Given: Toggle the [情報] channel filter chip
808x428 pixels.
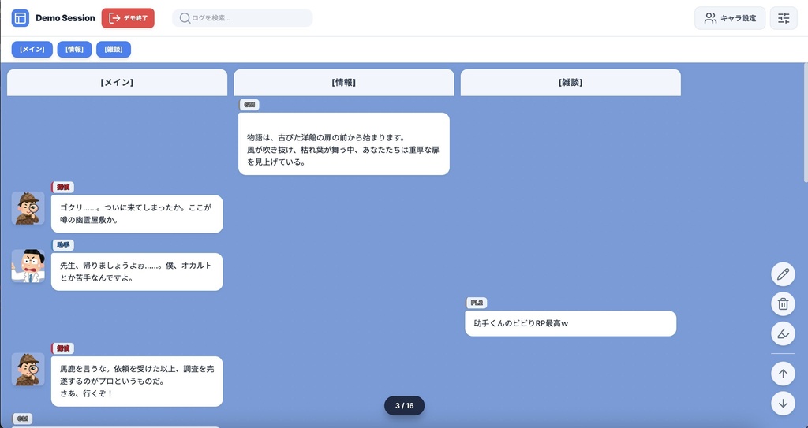Looking at the screenshot, I should 74,50.
